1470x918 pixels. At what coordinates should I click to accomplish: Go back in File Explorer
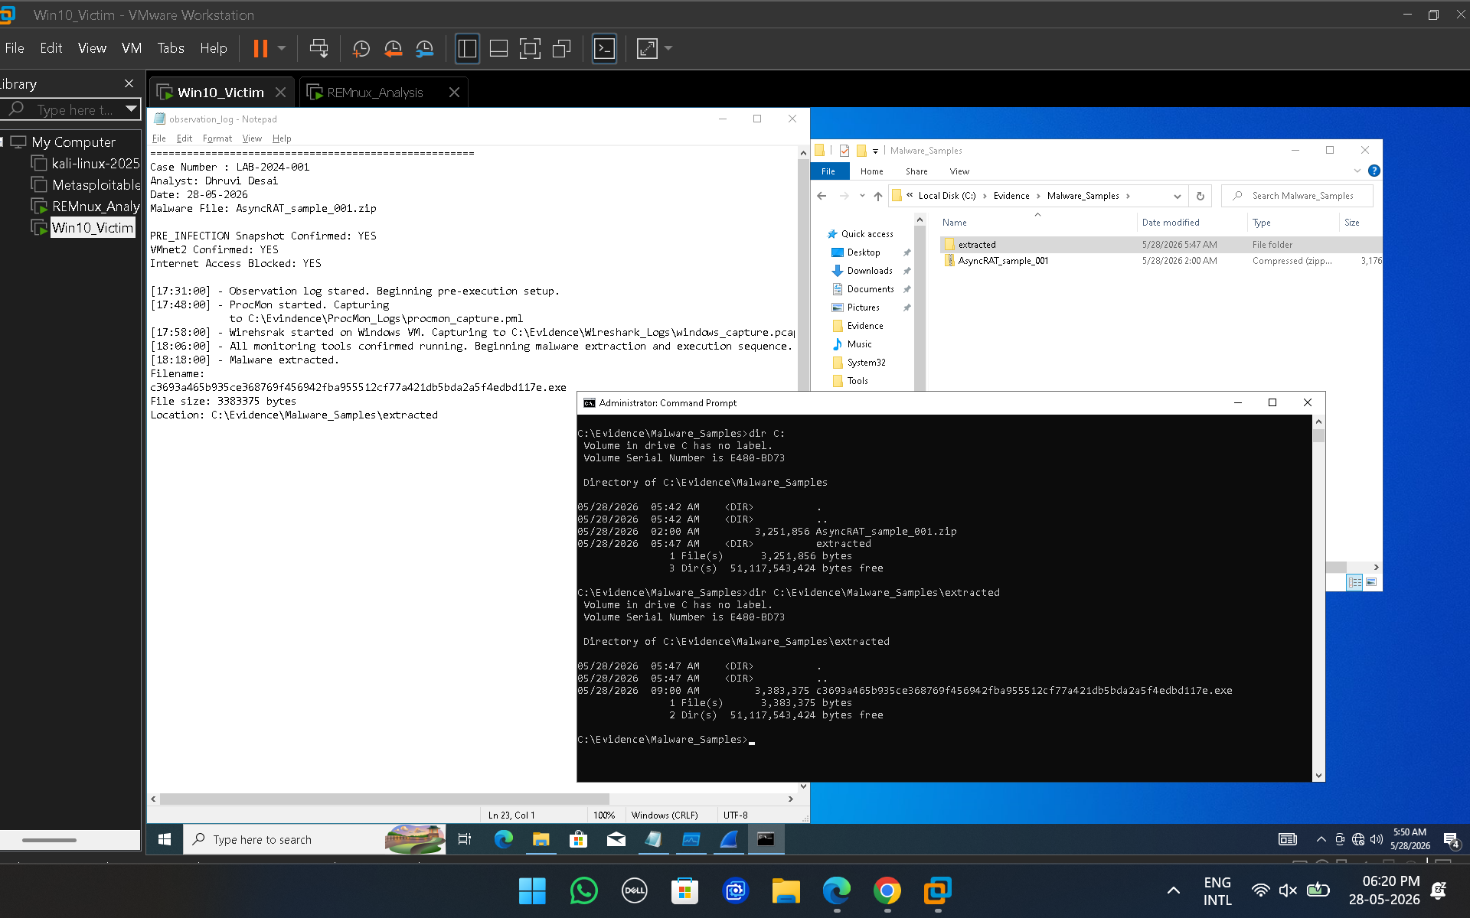[822, 196]
